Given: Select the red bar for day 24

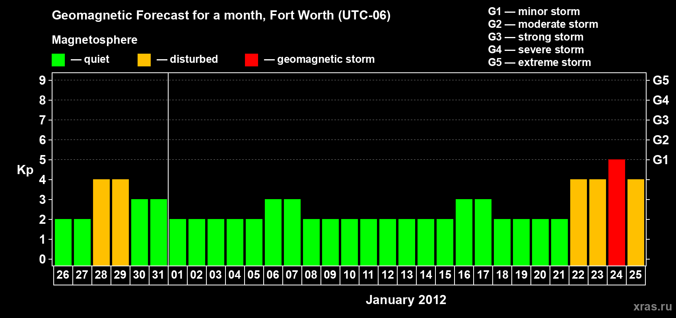Looking at the screenshot, I should coord(617,213).
